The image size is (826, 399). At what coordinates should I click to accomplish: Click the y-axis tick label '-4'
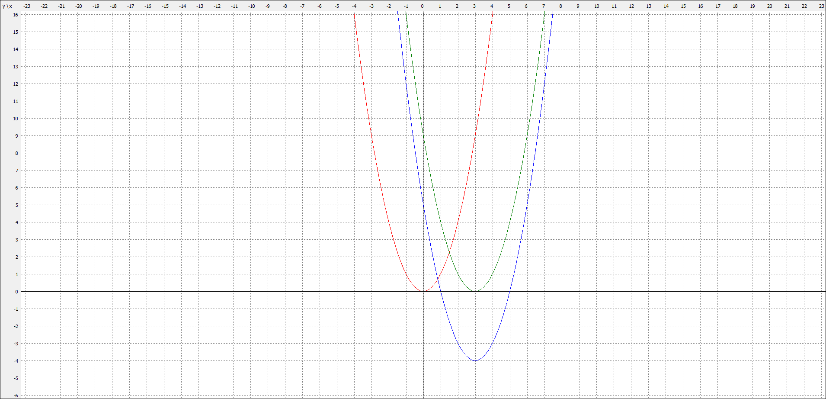coord(16,361)
